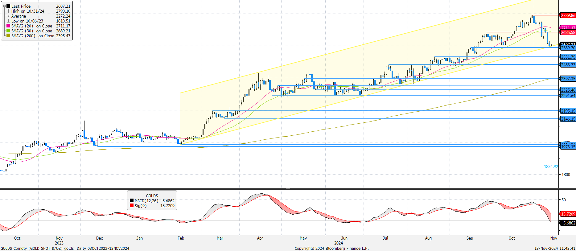
Task: Click the blue 2589.70 level label
Action: pyautogui.click(x=568, y=48)
